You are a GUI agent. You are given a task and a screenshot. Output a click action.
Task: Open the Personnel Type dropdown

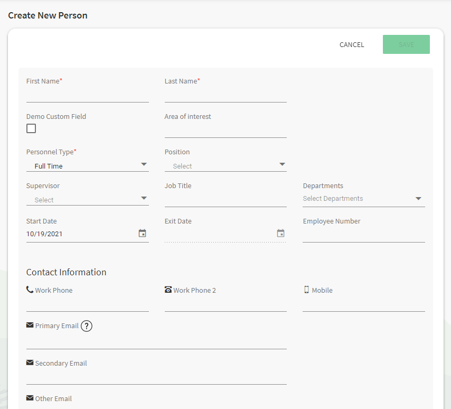click(x=88, y=166)
